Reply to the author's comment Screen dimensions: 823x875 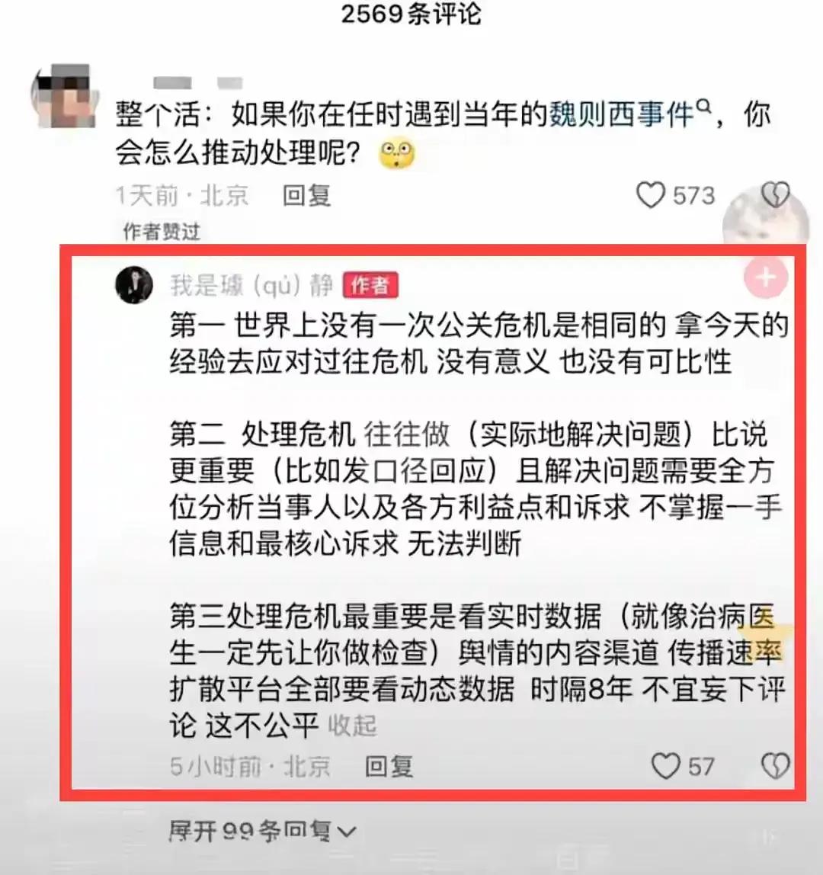point(389,766)
